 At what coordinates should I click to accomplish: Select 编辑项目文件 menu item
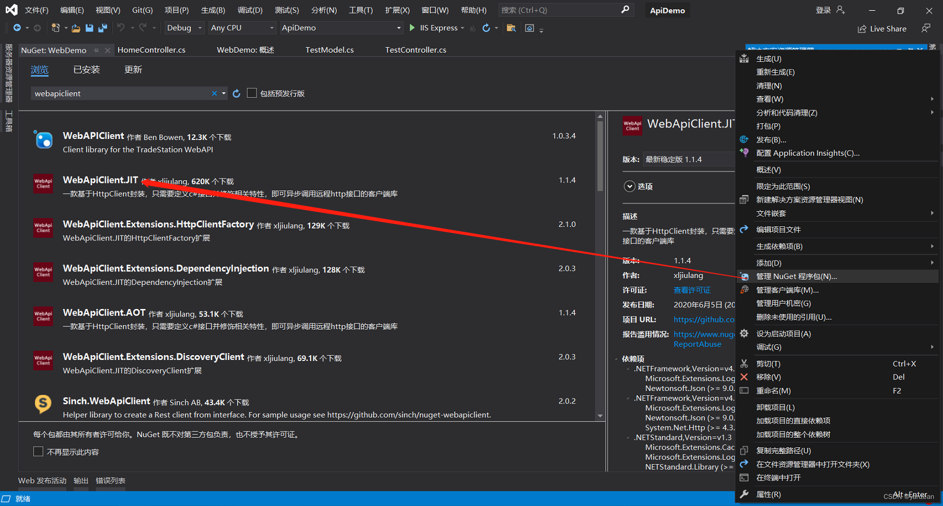837,230
